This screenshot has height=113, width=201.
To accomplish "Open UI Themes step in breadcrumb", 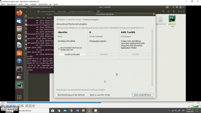I will 61,19.
